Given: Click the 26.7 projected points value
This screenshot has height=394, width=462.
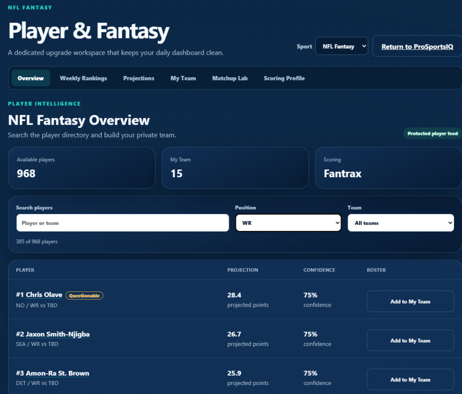Looking at the screenshot, I should pyautogui.click(x=234, y=334).
